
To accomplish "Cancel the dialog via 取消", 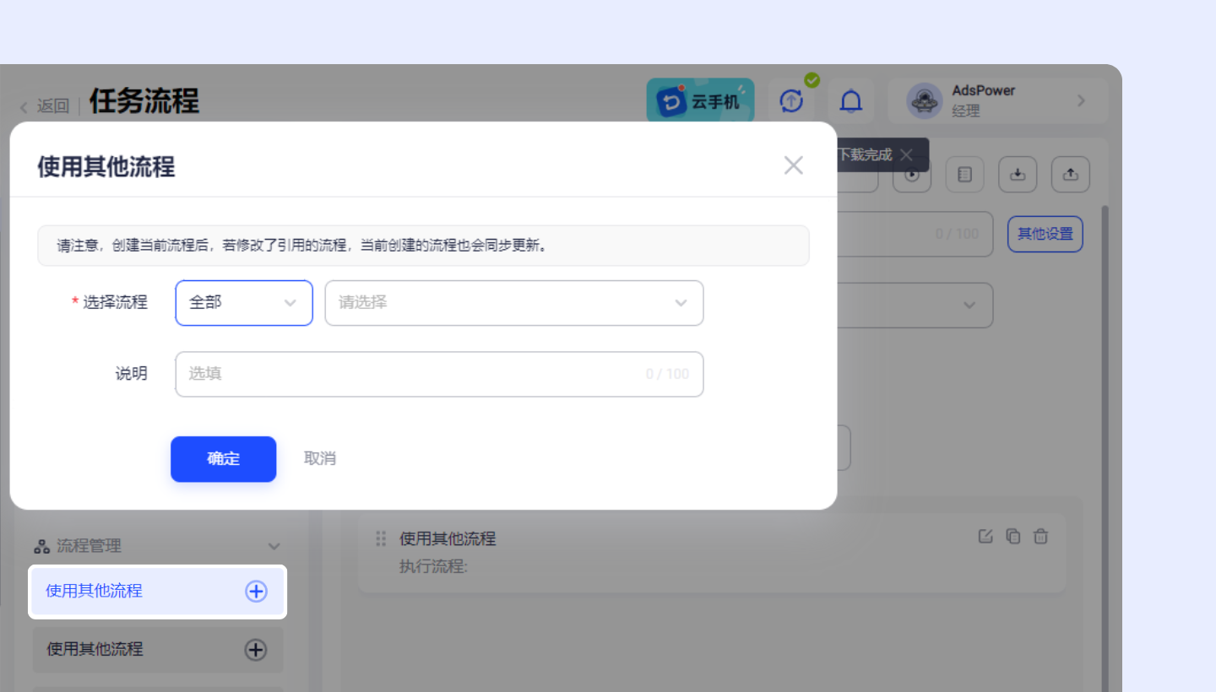I will (320, 459).
